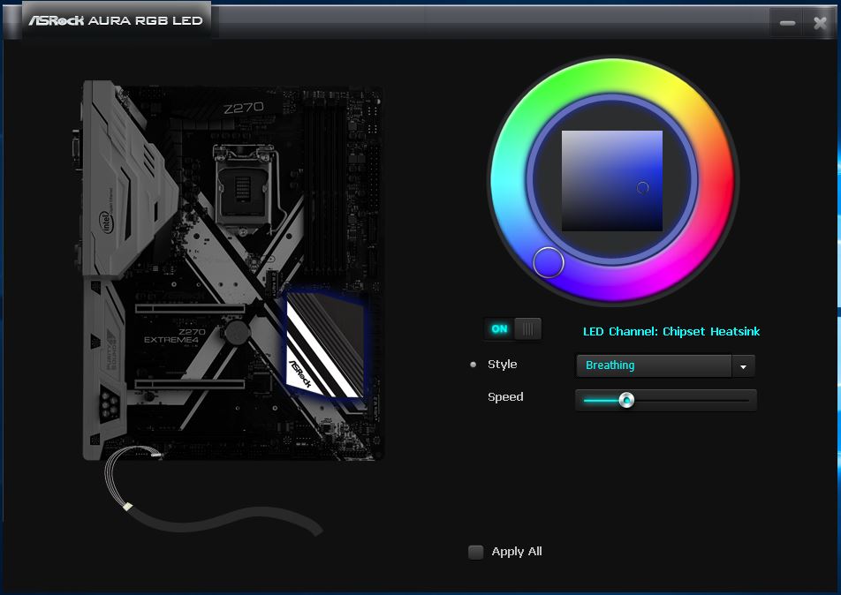Click the Speed label
The height and width of the screenshot is (595, 841).
tap(505, 396)
